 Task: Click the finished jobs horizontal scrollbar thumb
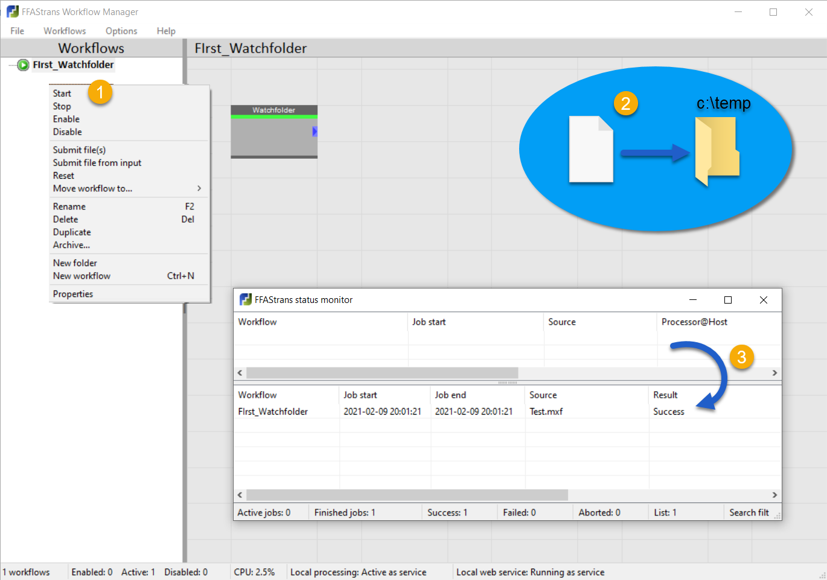(407, 495)
